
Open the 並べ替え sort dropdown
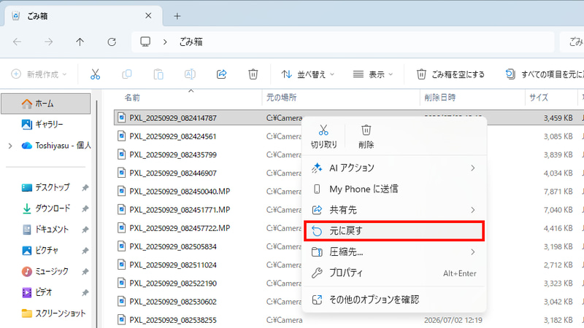tap(307, 74)
